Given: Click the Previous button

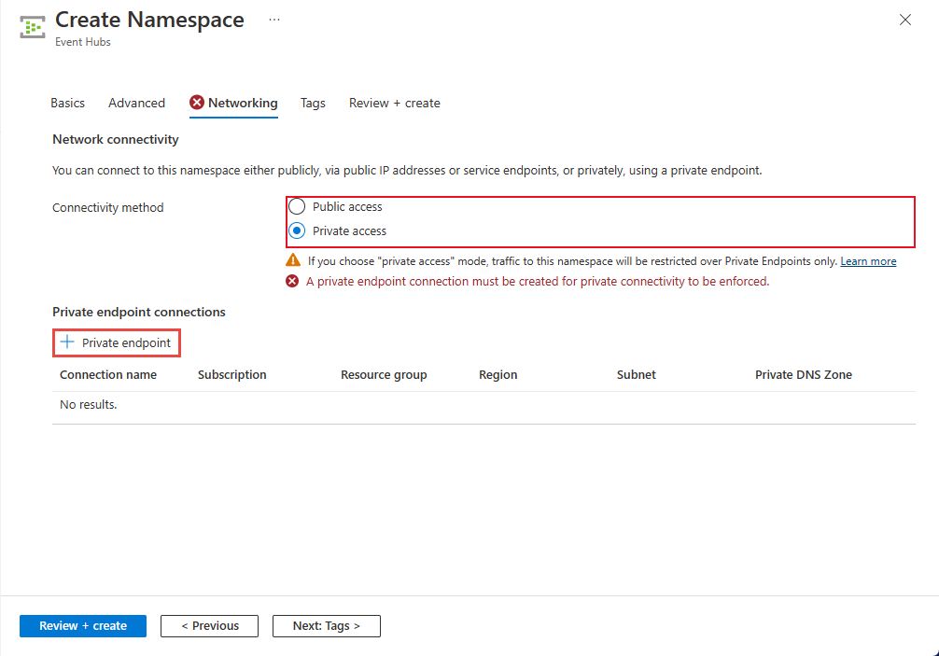Looking at the screenshot, I should pos(210,626).
